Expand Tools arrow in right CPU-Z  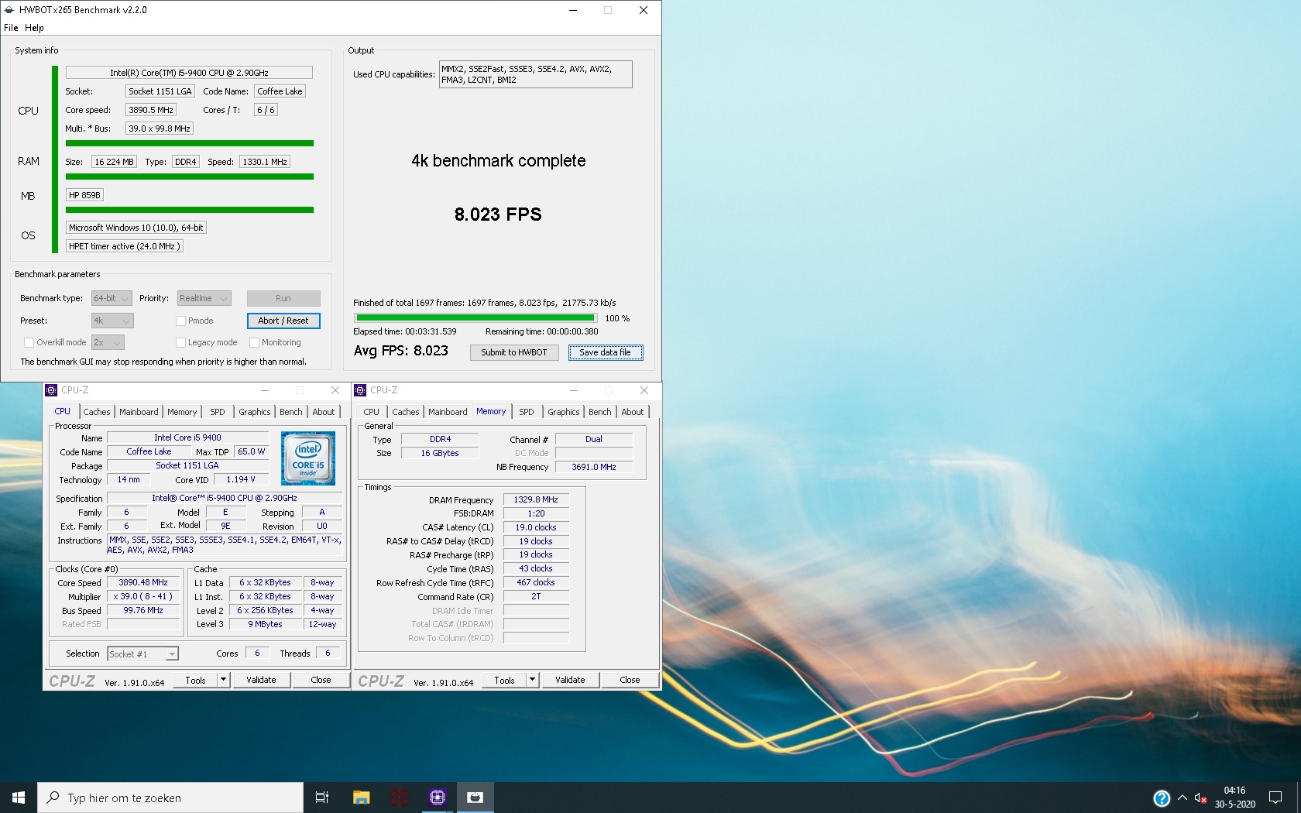tap(532, 680)
